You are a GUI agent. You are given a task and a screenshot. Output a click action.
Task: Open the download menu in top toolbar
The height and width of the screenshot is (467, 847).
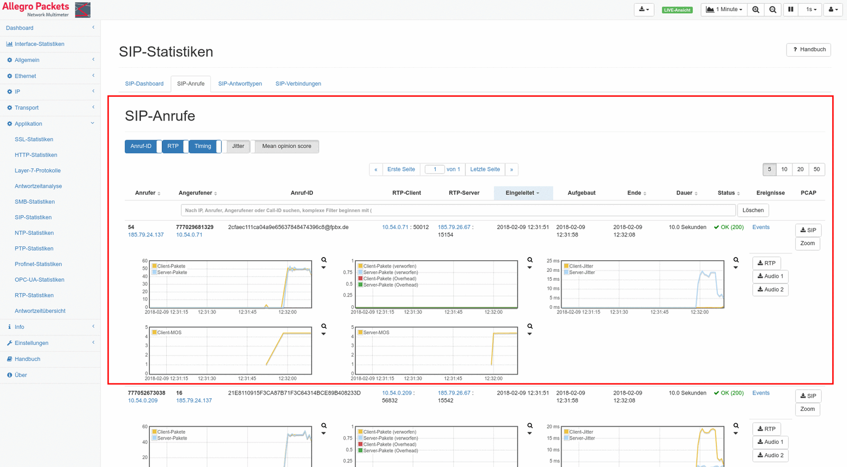(644, 10)
